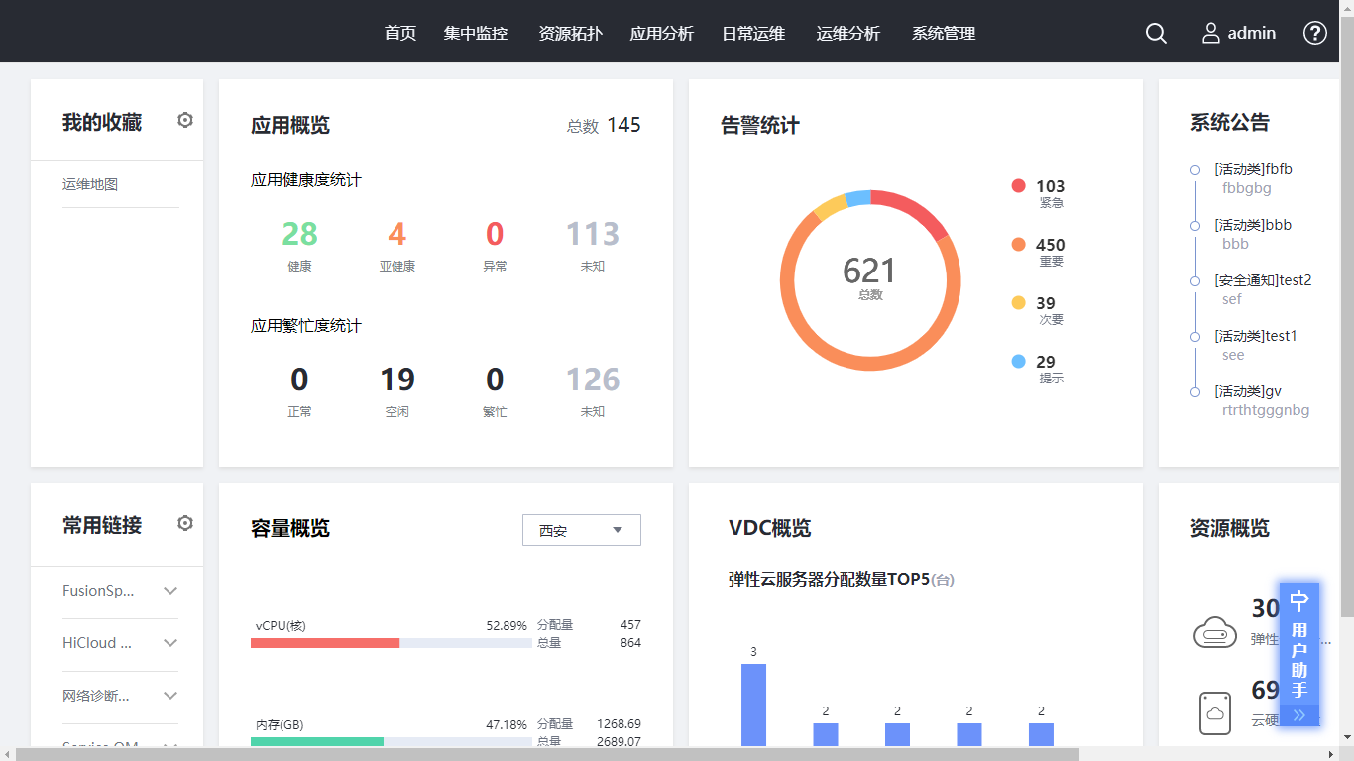Image resolution: width=1354 pixels, height=761 pixels.
Task: Open settings gear for 常用链接
Action: tap(185, 524)
